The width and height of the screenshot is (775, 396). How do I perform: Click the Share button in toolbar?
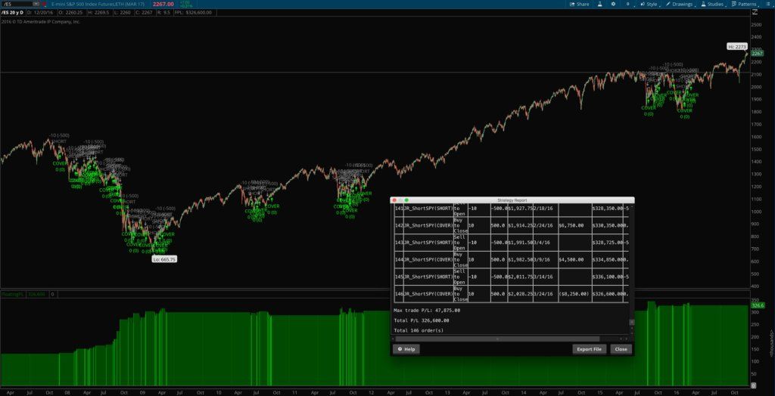(x=579, y=4)
